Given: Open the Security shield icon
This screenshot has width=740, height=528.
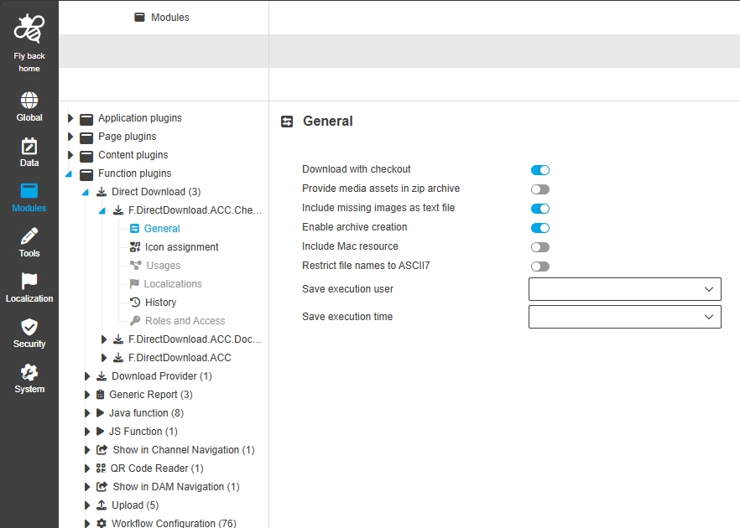Looking at the screenshot, I should click(29, 327).
